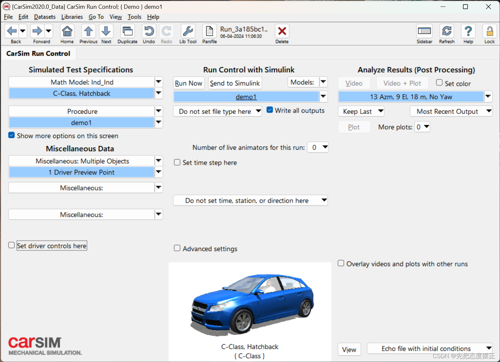Open Help question mark icon

pyautogui.click(x=468, y=31)
